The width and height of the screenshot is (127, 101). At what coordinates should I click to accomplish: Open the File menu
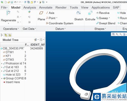(4, 7)
